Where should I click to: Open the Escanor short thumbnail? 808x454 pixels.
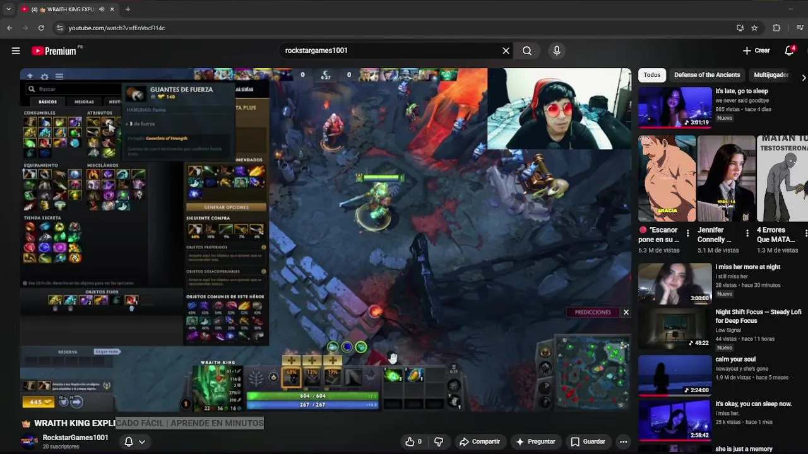pyautogui.click(x=667, y=178)
